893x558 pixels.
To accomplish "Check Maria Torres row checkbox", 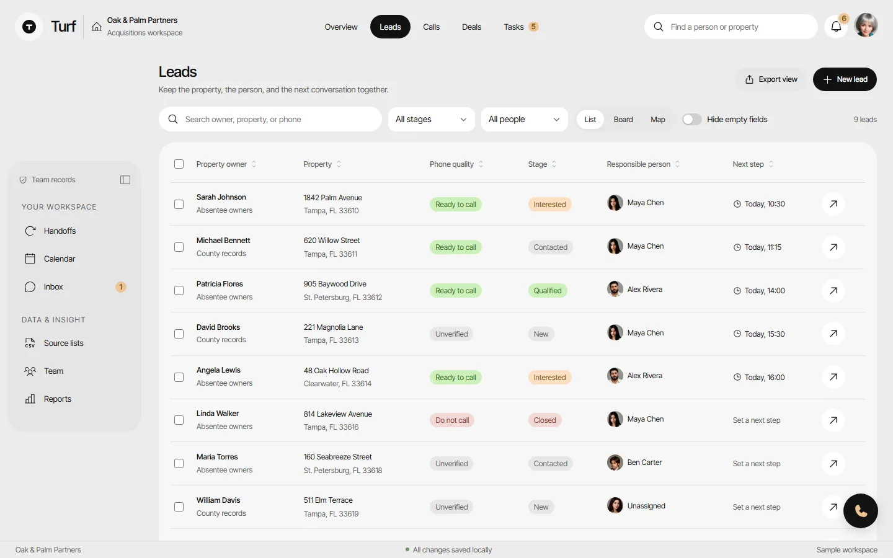I will (x=179, y=464).
